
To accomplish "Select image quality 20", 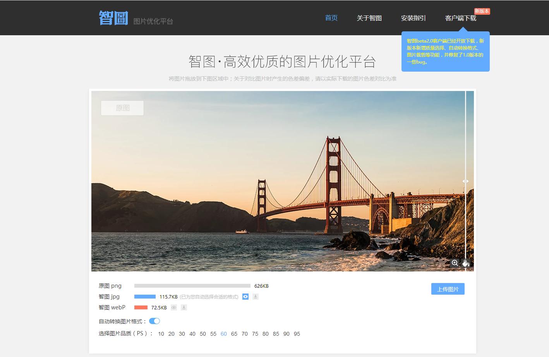I will click(x=172, y=334).
